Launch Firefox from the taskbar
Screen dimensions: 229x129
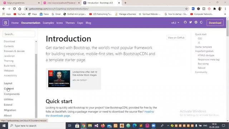tap(103, 126)
